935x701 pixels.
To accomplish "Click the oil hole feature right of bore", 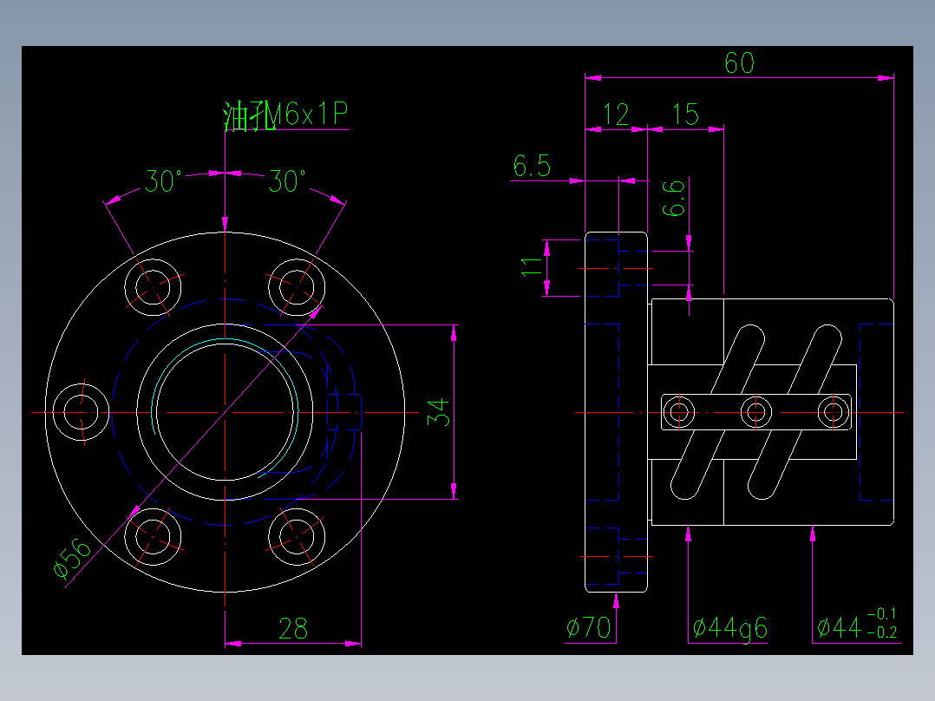I will point(344,411).
